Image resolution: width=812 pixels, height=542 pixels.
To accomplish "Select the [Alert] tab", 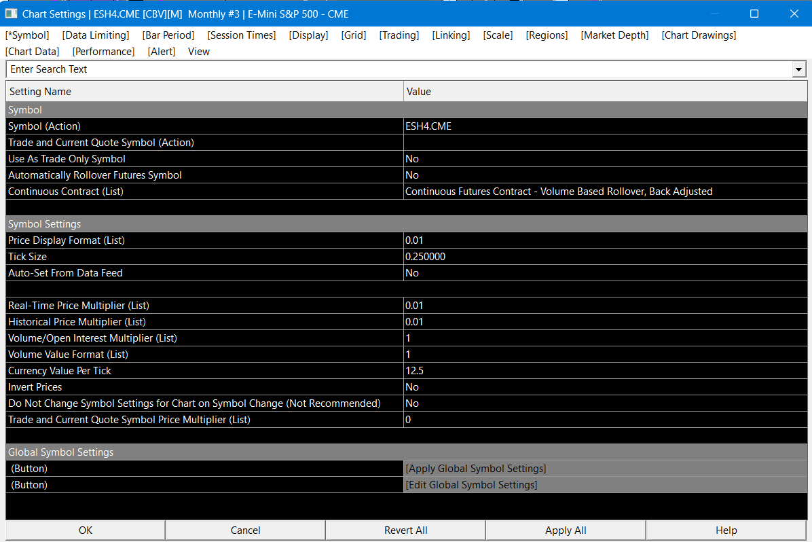I will 162,52.
